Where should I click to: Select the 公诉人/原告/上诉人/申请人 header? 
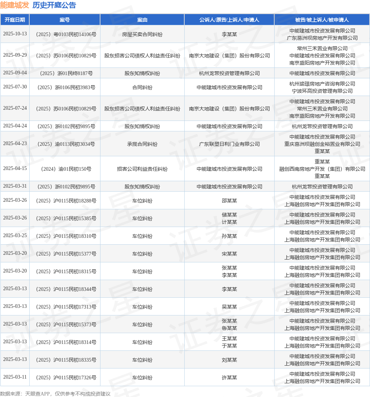(229, 19)
